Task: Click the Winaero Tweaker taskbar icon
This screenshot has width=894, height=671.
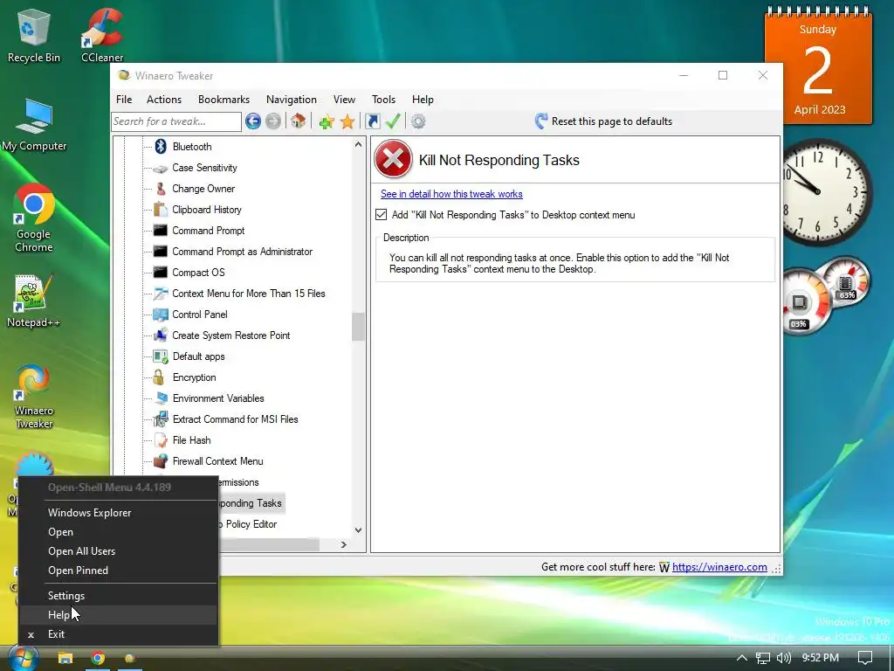Action: pos(129,659)
